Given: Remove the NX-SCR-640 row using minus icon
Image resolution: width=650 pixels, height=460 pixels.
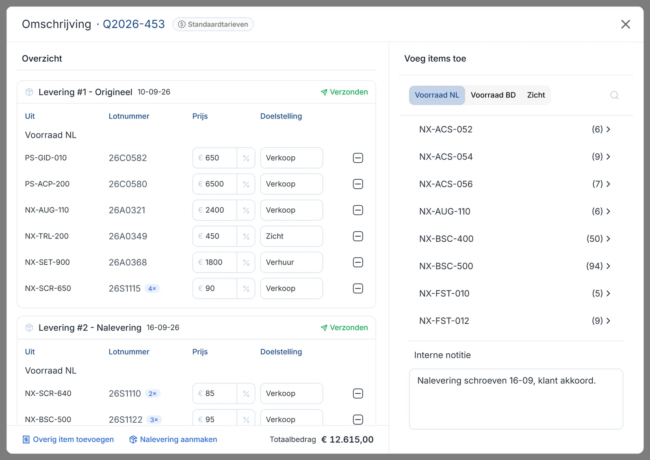Looking at the screenshot, I should (x=358, y=393).
